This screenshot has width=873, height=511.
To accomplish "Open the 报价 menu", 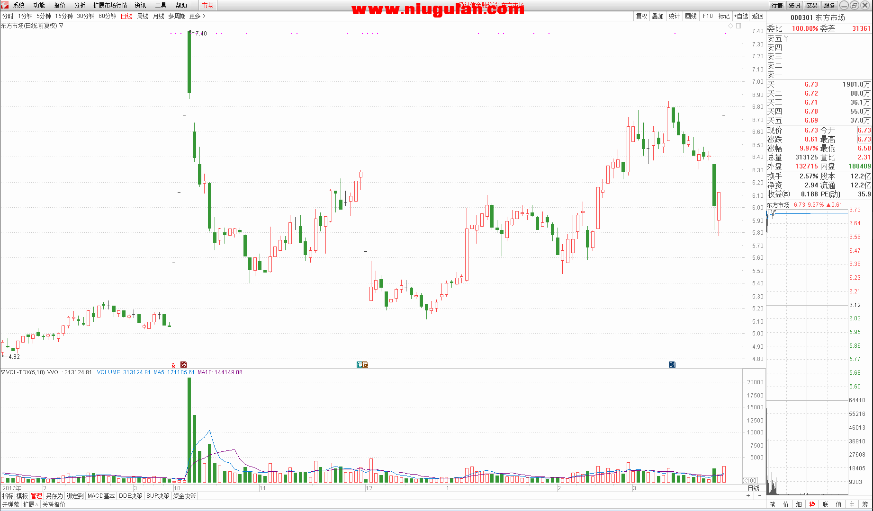I will pos(60,5).
